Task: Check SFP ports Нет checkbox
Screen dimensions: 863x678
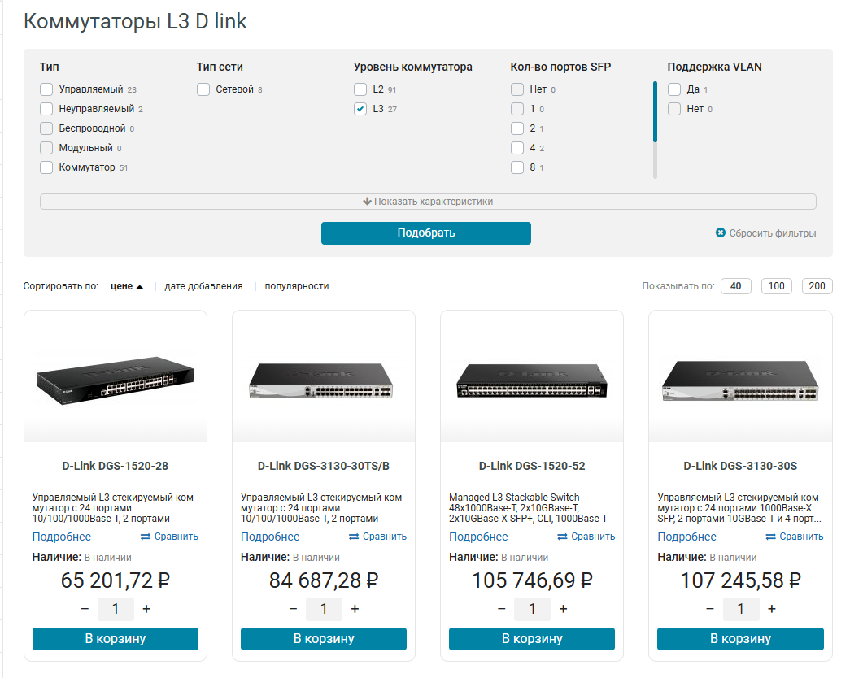Action: coord(516,89)
